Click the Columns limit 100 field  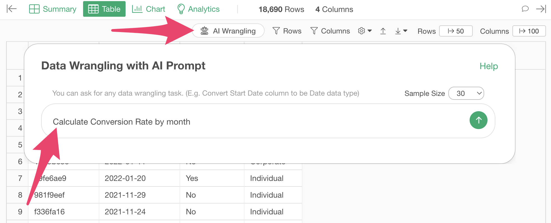pos(529,31)
